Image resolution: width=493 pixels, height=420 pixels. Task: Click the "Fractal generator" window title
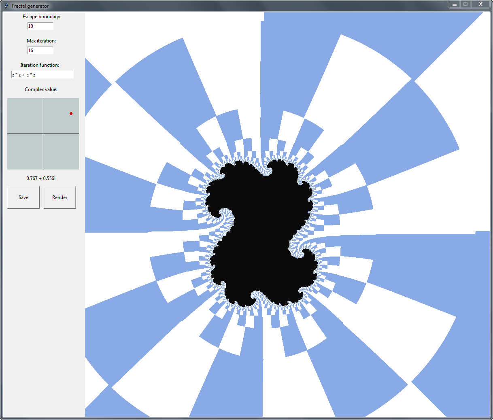(x=30, y=6)
